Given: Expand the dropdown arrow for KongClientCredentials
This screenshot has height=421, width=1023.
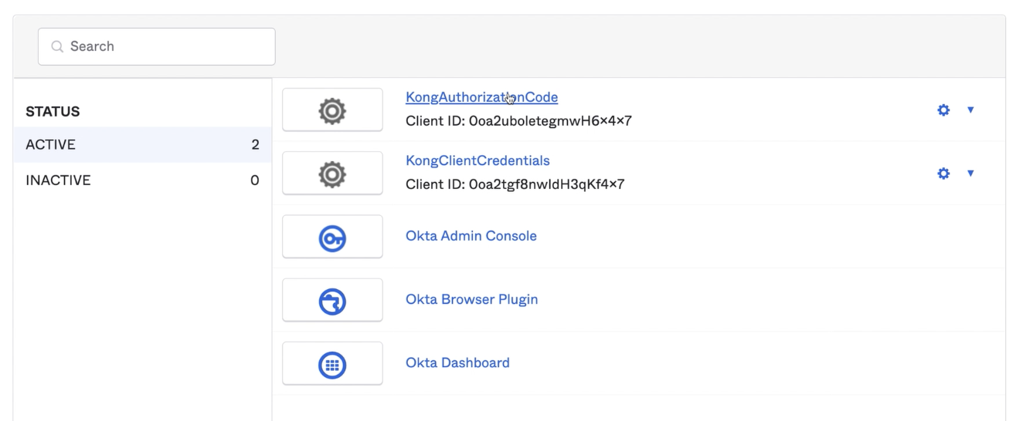Looking at the screenshot, I should tap(970, 173).
